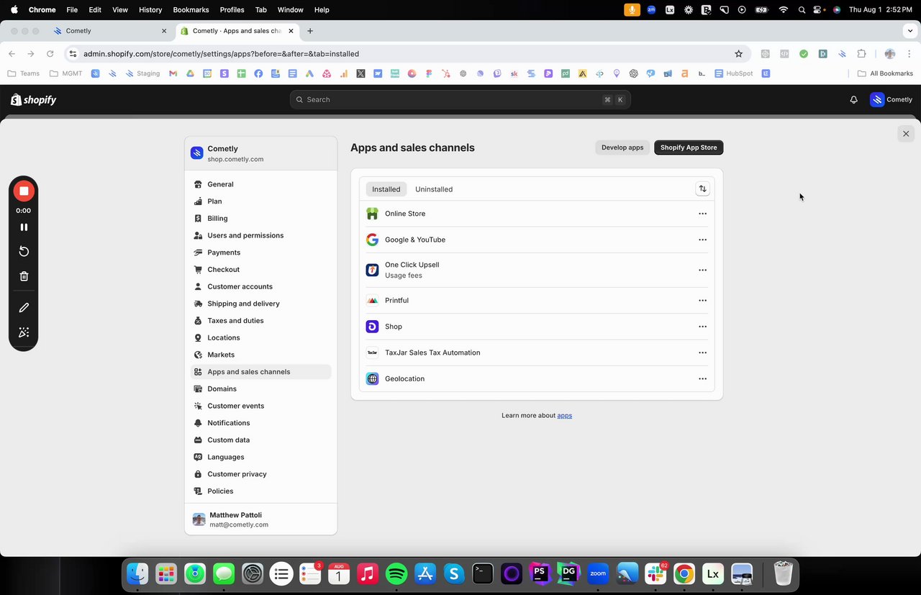Reload the page

point(50,54)
